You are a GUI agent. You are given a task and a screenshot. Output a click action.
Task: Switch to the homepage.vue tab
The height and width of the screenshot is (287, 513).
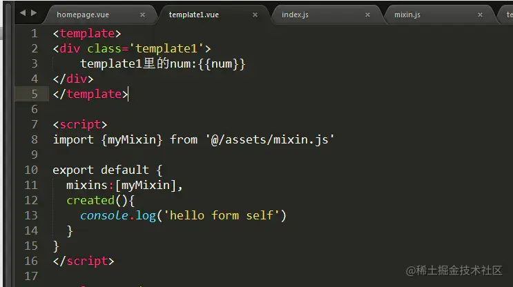tap(83, 14)
